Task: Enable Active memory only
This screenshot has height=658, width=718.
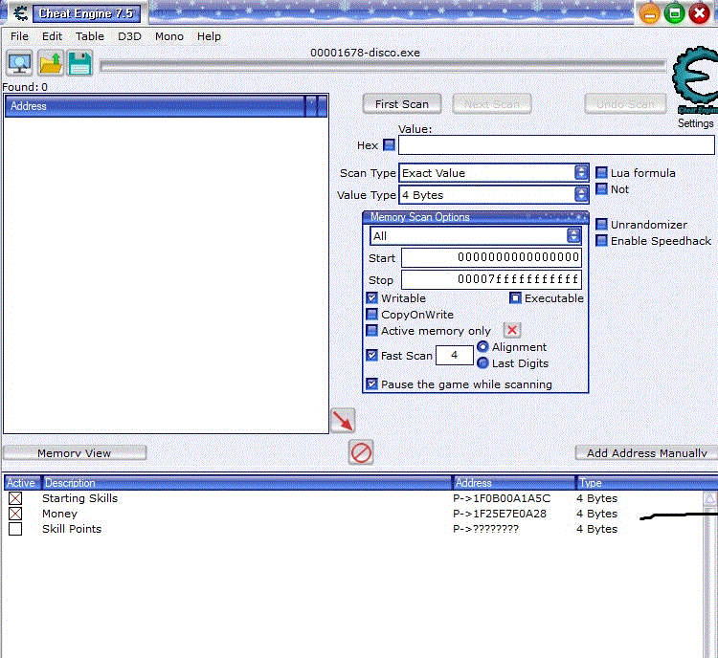Action: [372, 330]
